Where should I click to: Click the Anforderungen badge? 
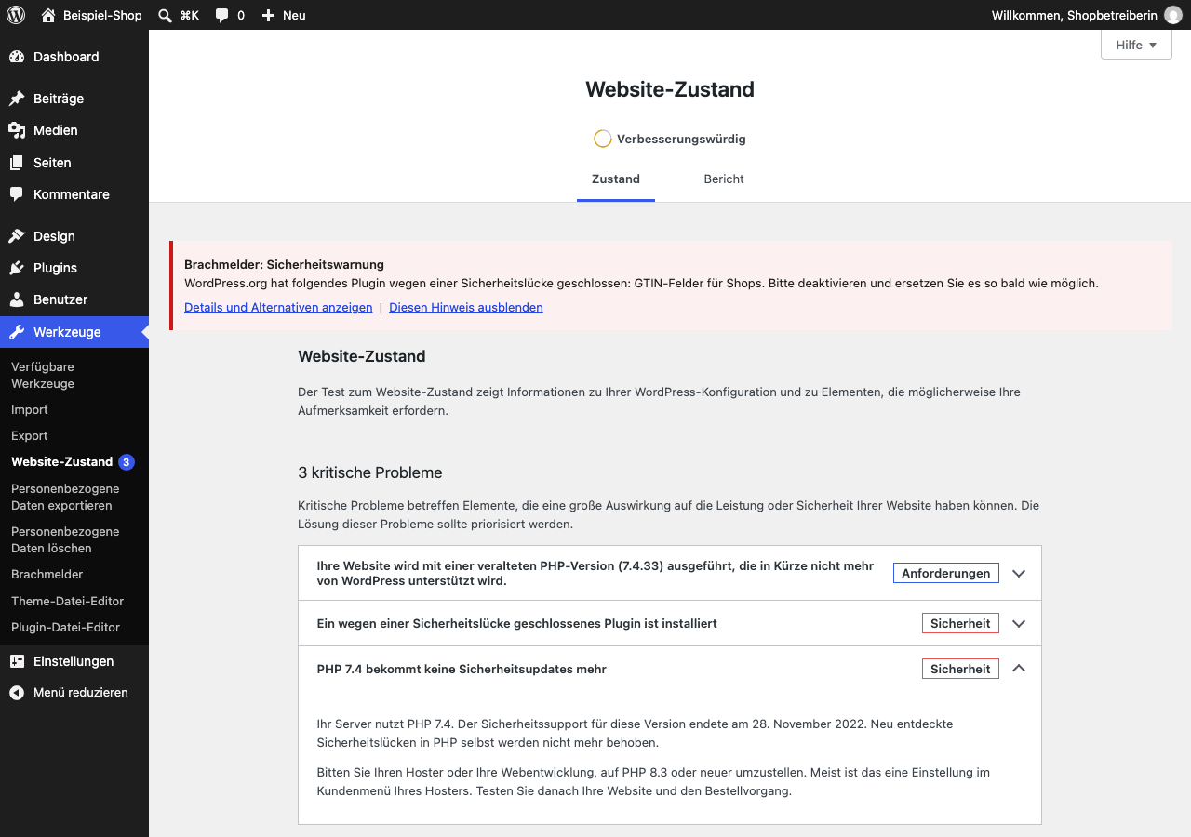(946, 573)
